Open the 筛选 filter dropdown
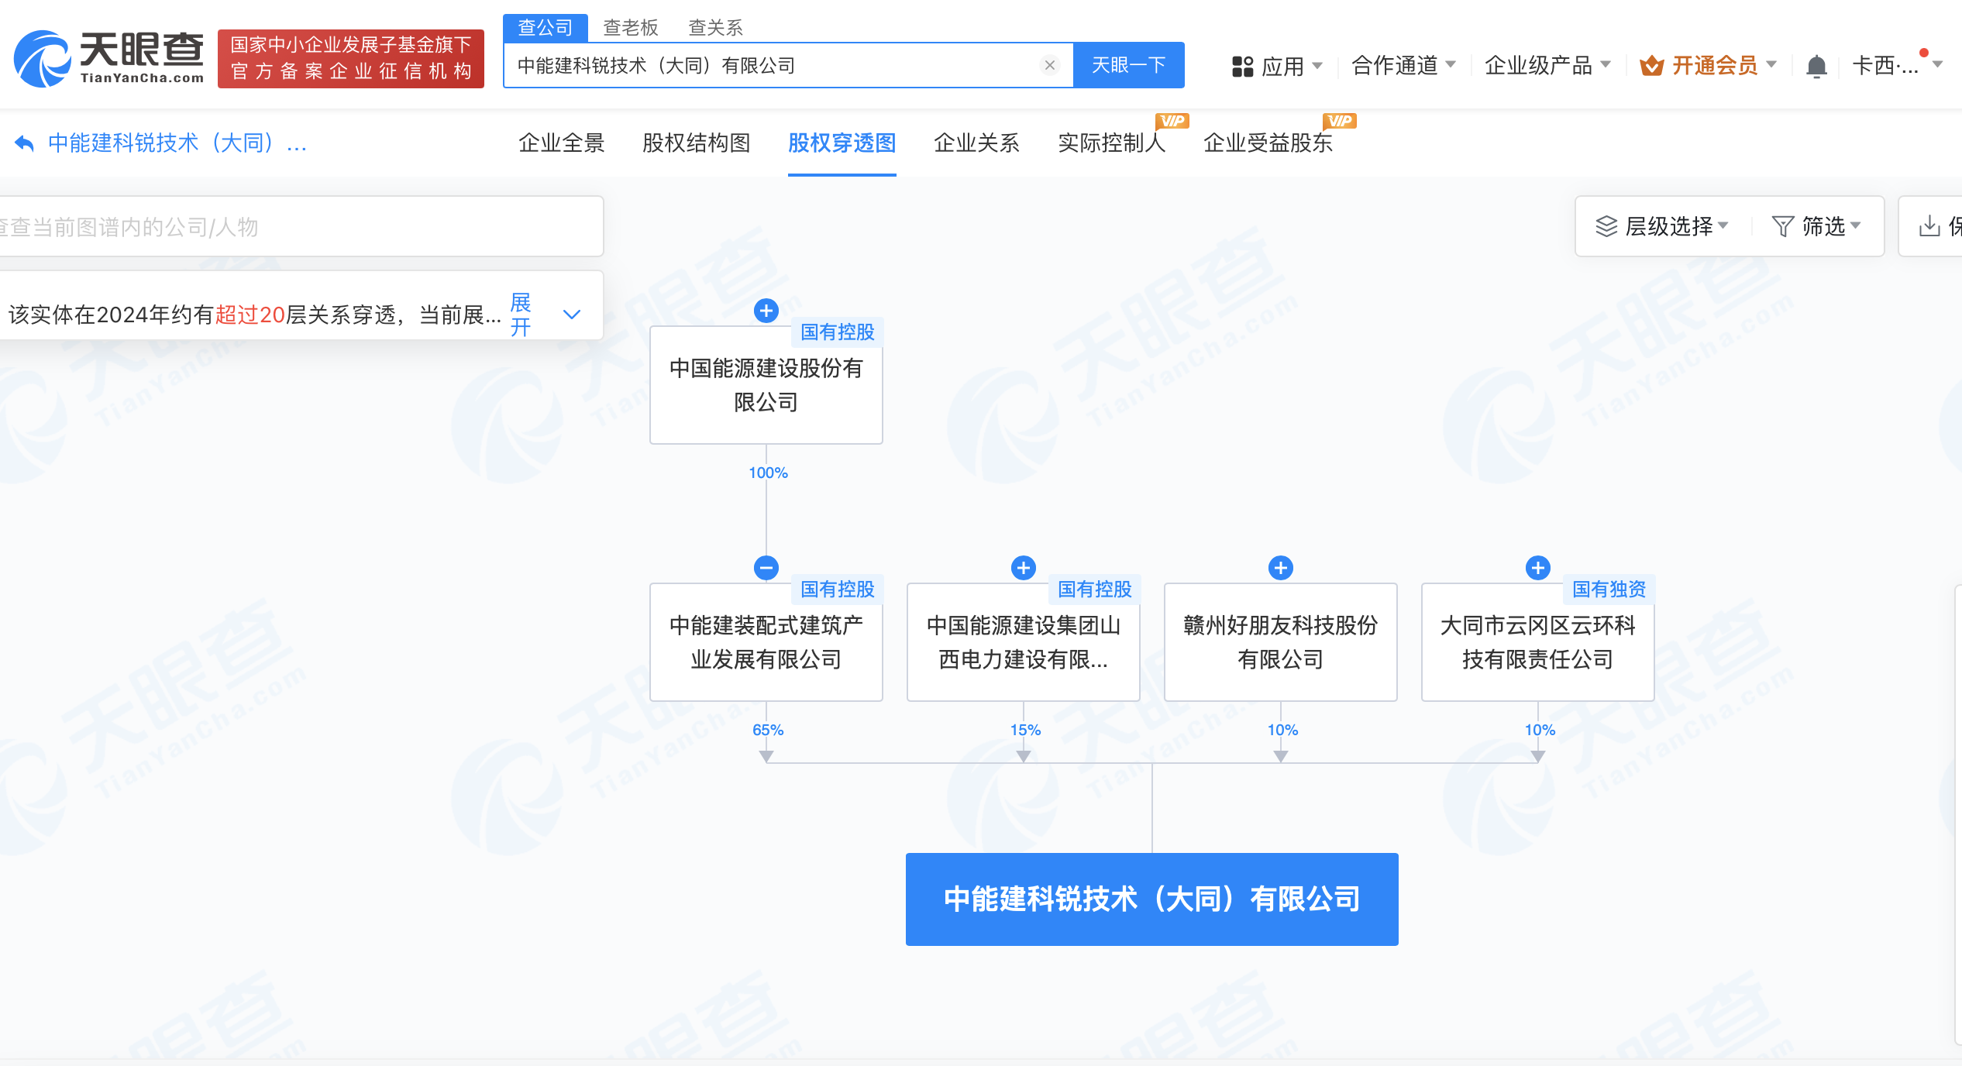The width and height of the screenshot is (1962, 1066). click(1817, 225)
